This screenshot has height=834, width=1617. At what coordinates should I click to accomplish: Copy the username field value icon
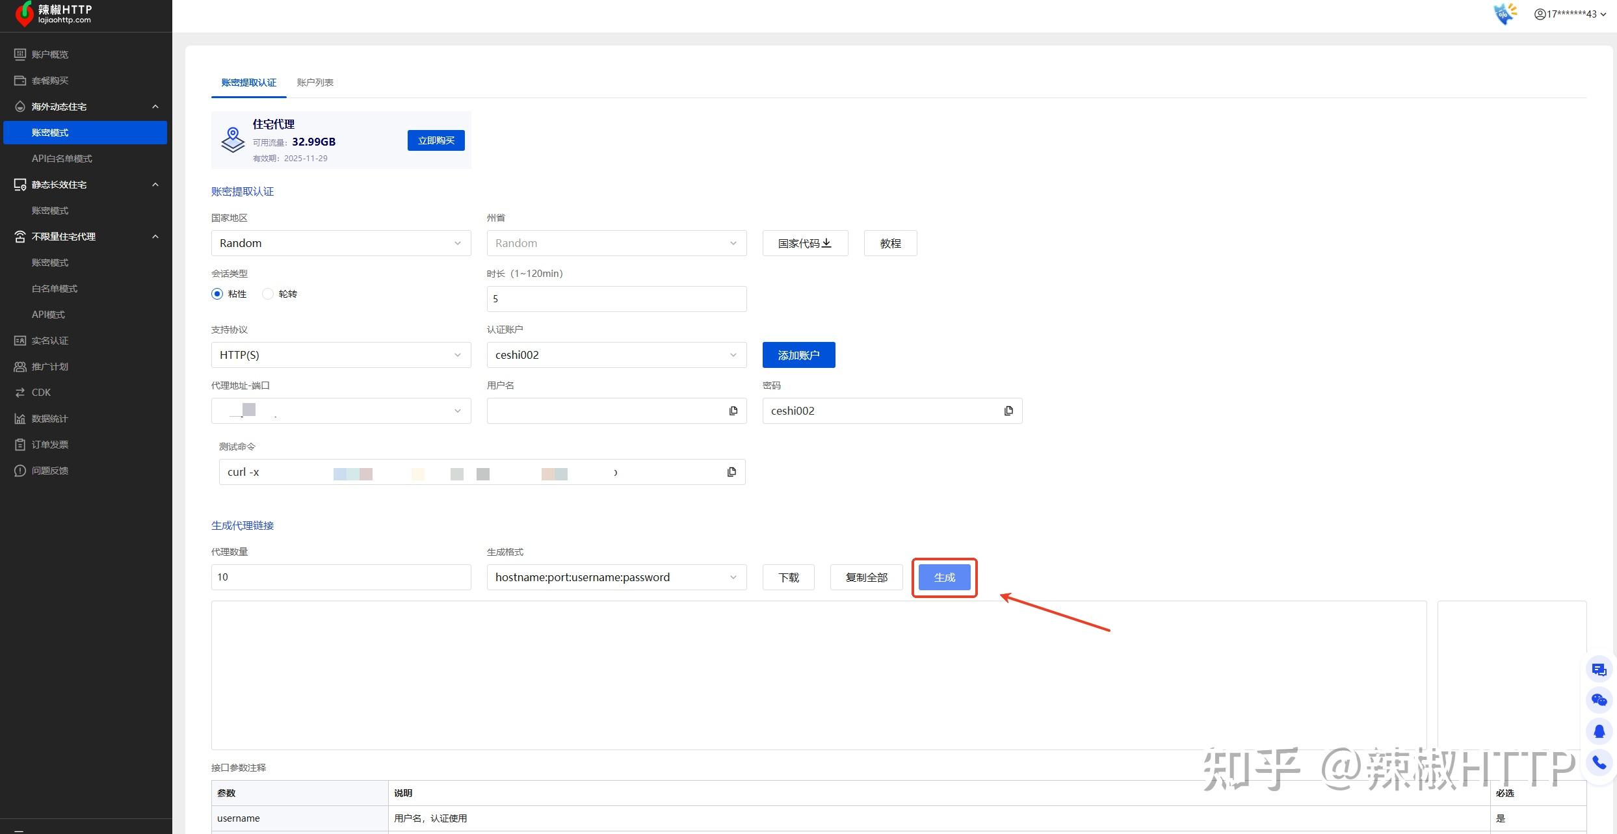point(733,411)
